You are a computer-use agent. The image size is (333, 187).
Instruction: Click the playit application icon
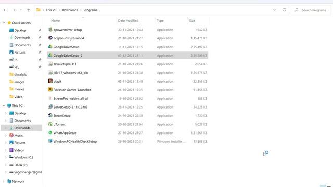(x=50, y=81)
